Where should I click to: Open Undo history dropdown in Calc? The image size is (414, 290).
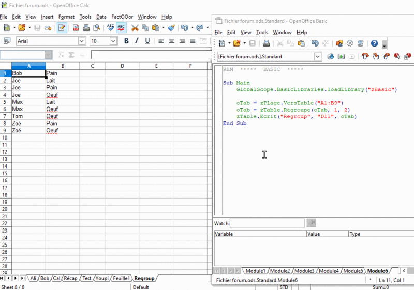(192, 28)
